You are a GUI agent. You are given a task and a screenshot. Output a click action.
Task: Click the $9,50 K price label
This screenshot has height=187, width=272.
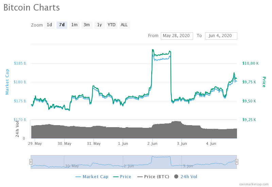point(249,101)
